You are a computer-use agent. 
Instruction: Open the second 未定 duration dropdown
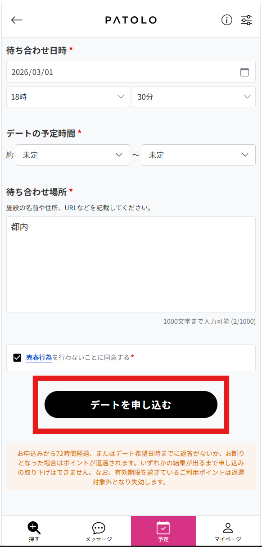199,155
